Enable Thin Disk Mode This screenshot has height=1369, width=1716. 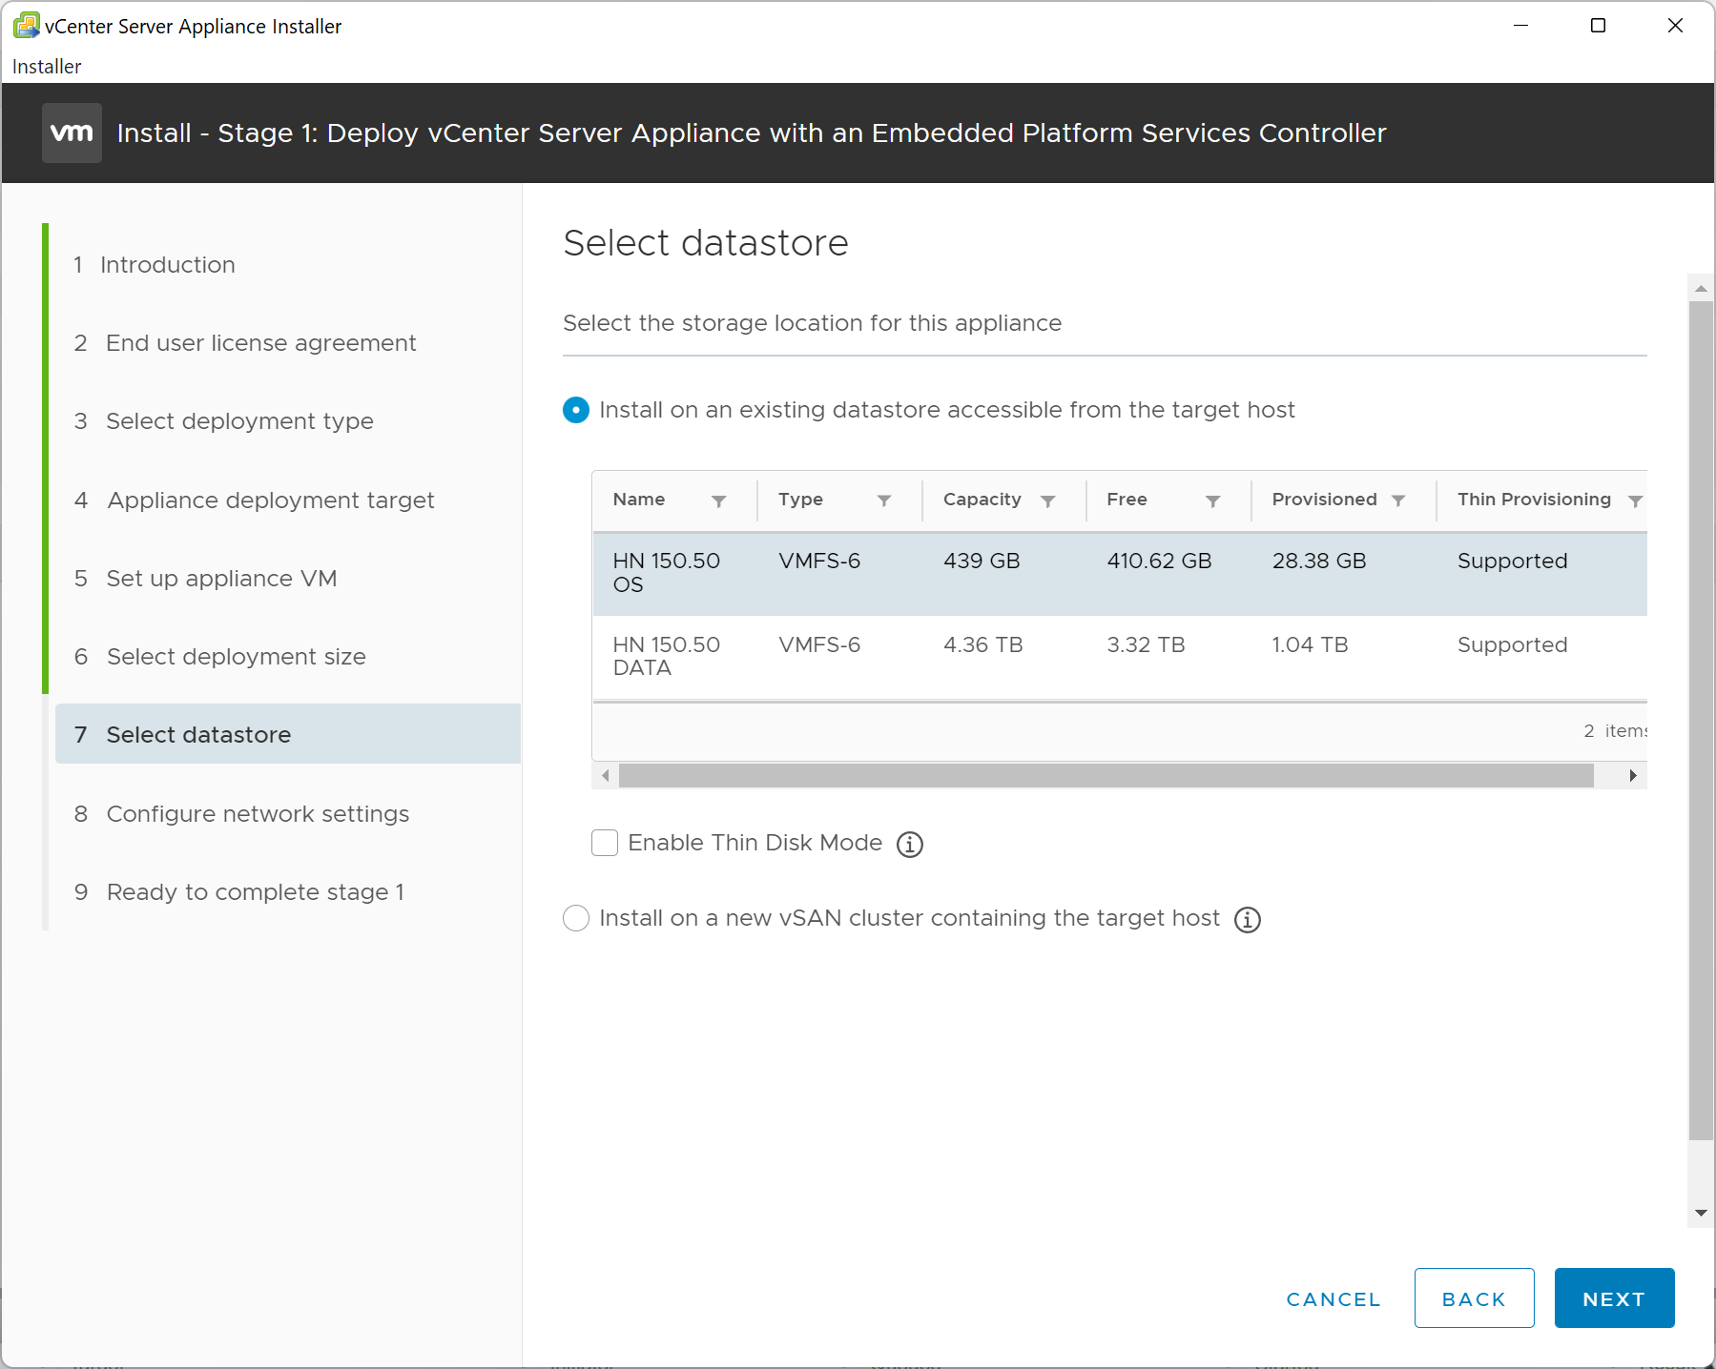(x=605, y=843)
